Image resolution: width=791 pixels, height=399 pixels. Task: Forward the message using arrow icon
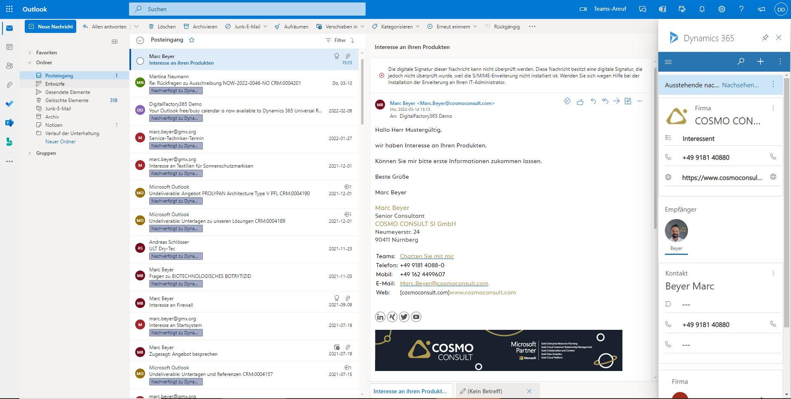pyautogui.click(x=616, y=101)
